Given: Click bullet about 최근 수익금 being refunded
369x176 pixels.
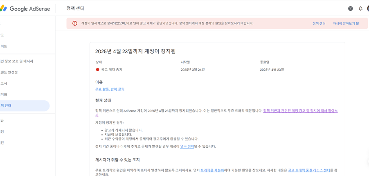Looking at the screenshot, I should [x=151, y=139].
